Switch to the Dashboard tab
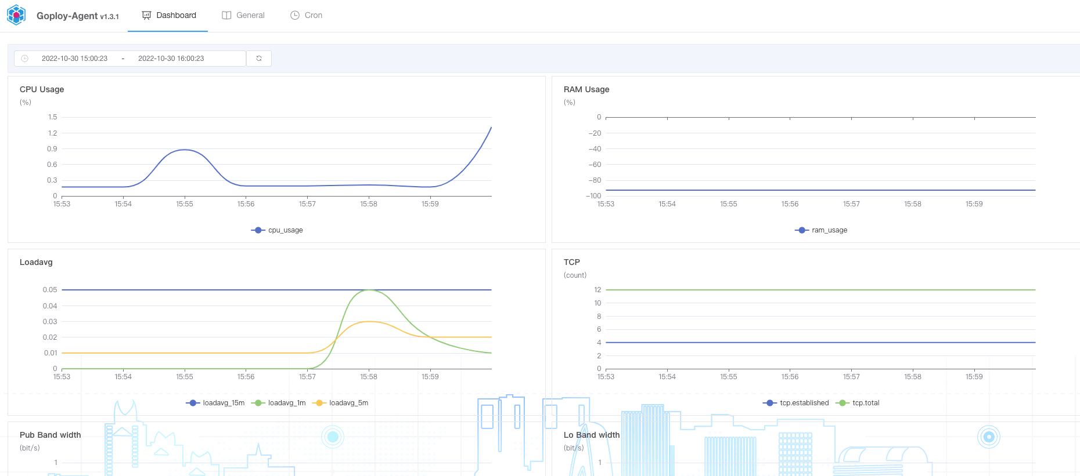Viewport: 1080px width, 476px height. click(x=168, y=16)
